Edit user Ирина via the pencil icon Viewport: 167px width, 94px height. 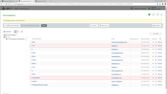coord(31,63)
